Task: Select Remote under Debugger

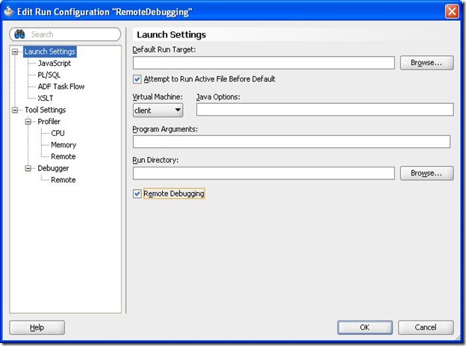Action: pos(63,180)
